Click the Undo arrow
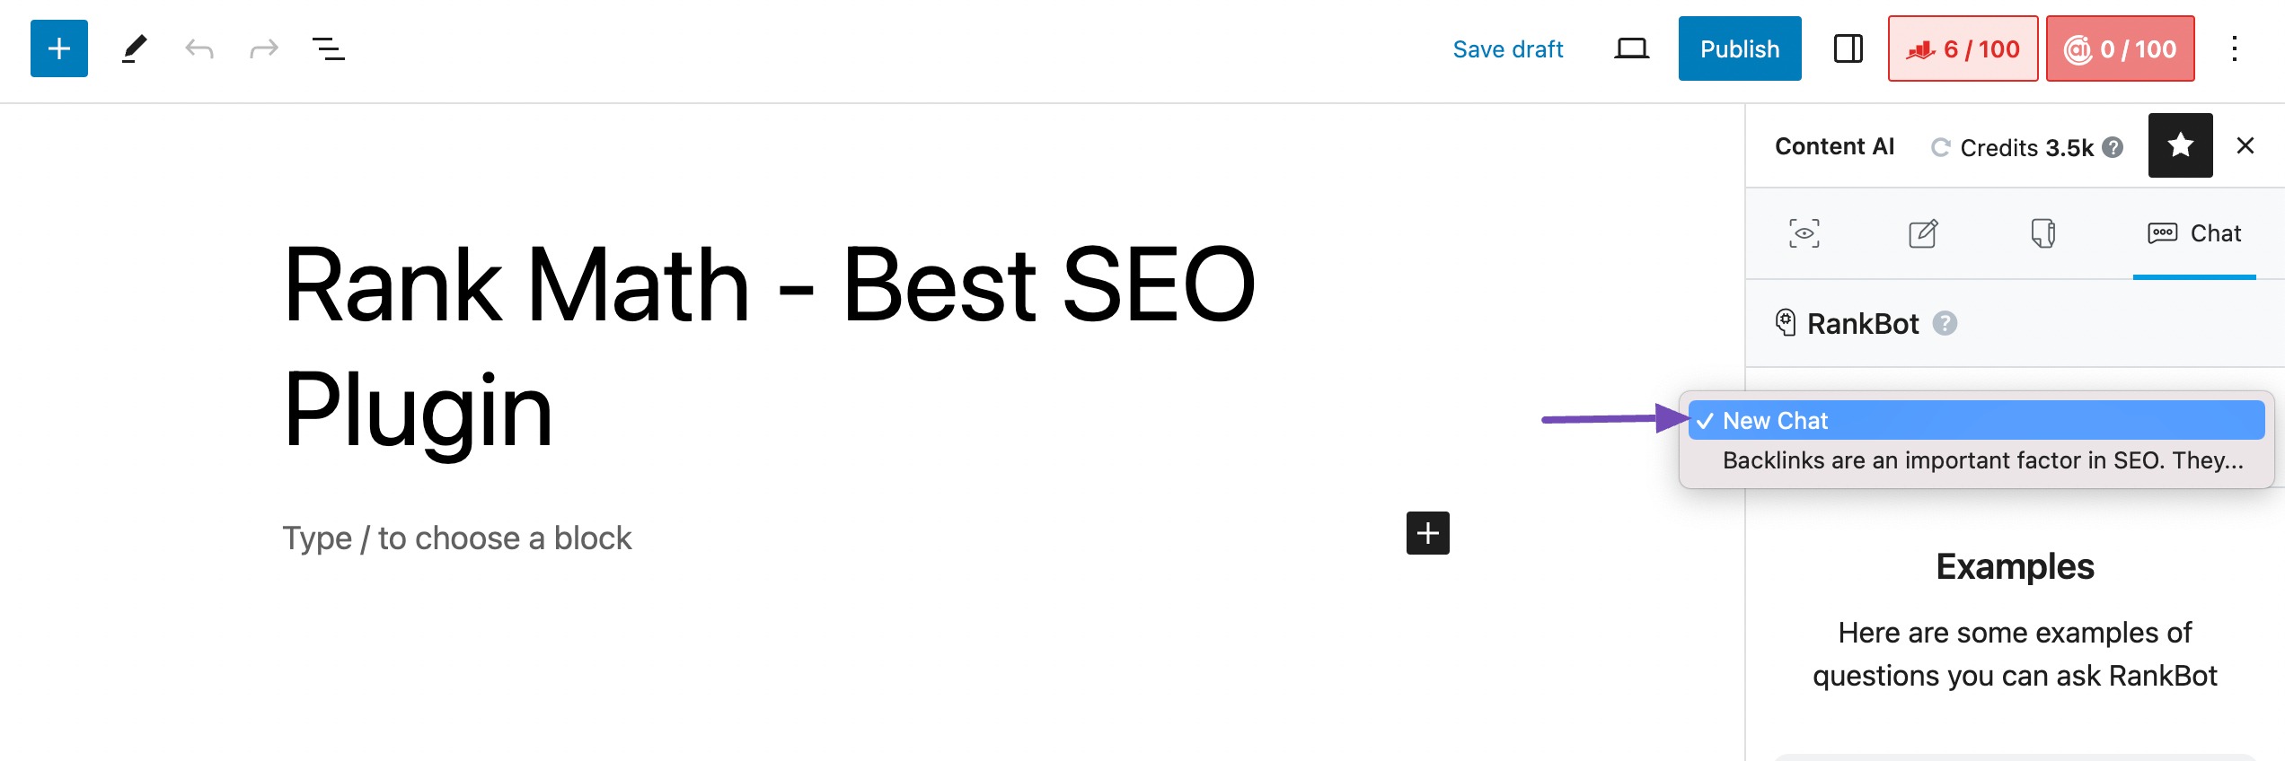 [x=199, y=48]
